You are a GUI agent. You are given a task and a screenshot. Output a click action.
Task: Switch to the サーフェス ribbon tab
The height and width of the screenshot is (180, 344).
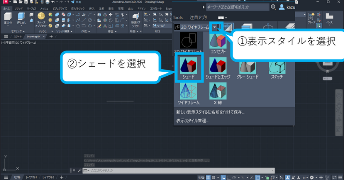pos(32,8)
